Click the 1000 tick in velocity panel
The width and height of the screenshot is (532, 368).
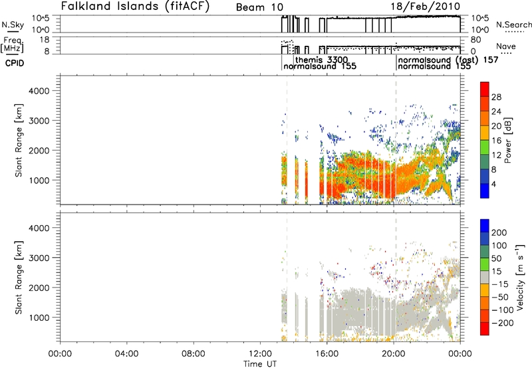coord(39,318)
